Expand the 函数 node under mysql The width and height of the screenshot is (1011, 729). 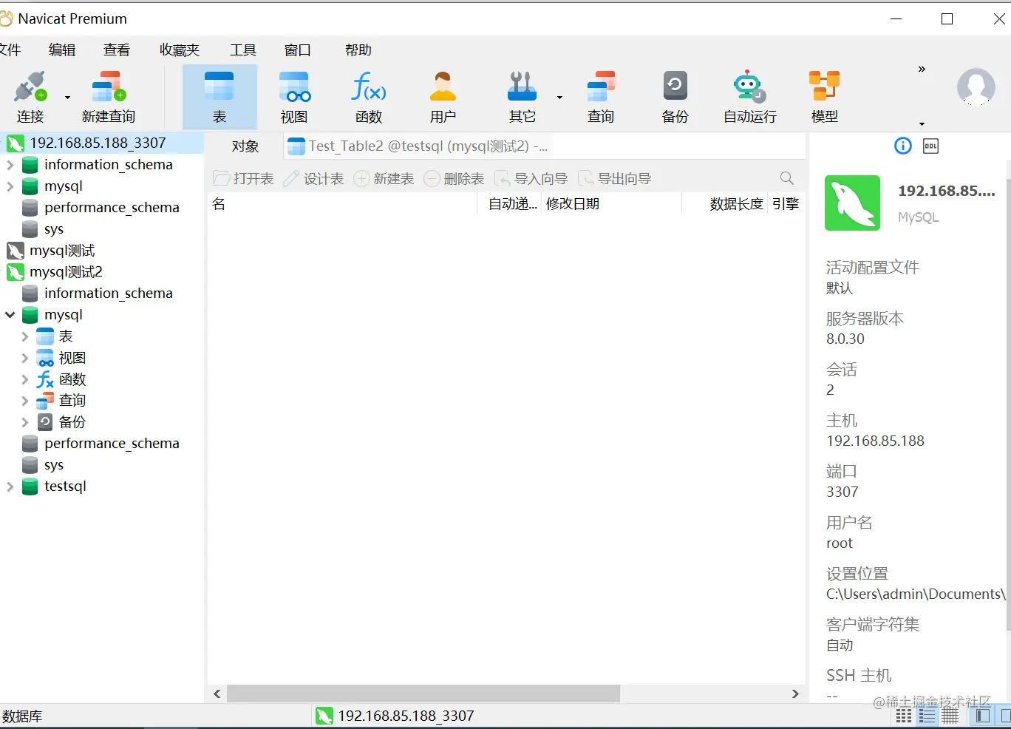pos(25,379)
